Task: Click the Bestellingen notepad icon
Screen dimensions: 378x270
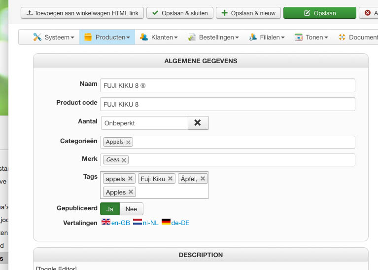Action: point(192,37)
